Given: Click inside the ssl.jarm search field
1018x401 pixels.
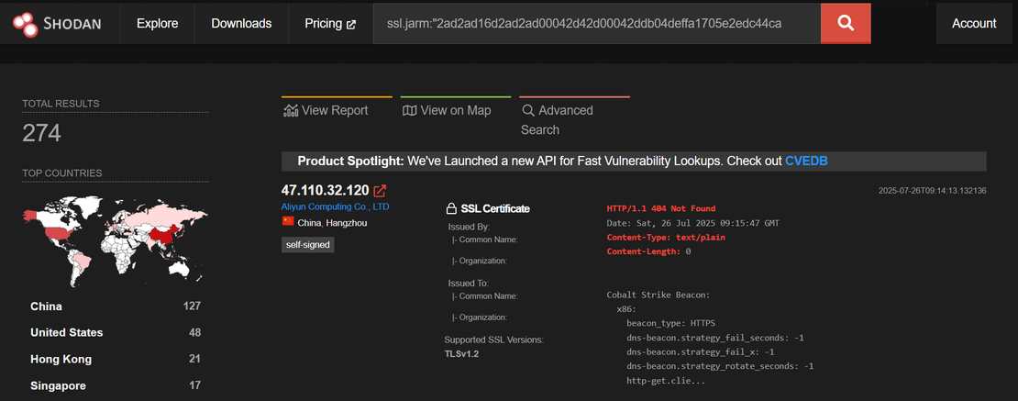Looking at the screenshot, I should coord(596,23).
